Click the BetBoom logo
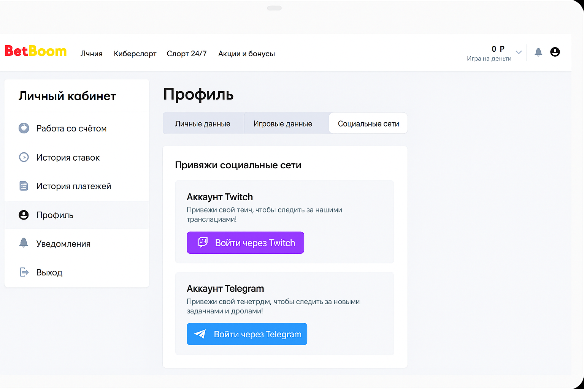 36,51
